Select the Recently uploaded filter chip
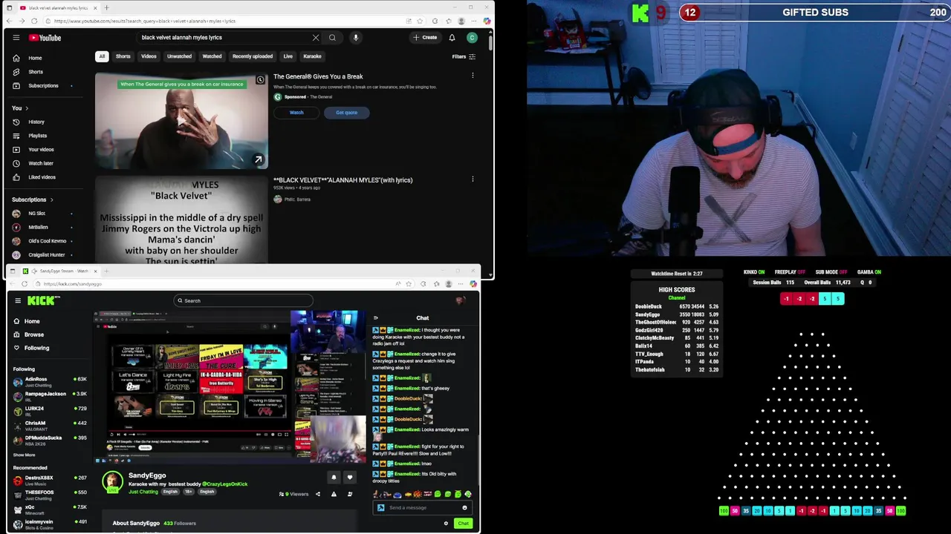 (253, 56)
